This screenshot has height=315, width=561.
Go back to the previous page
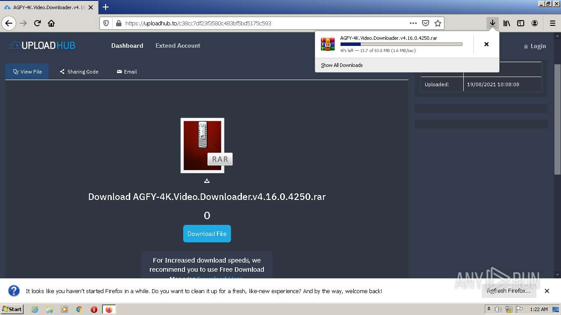(9, 23)
